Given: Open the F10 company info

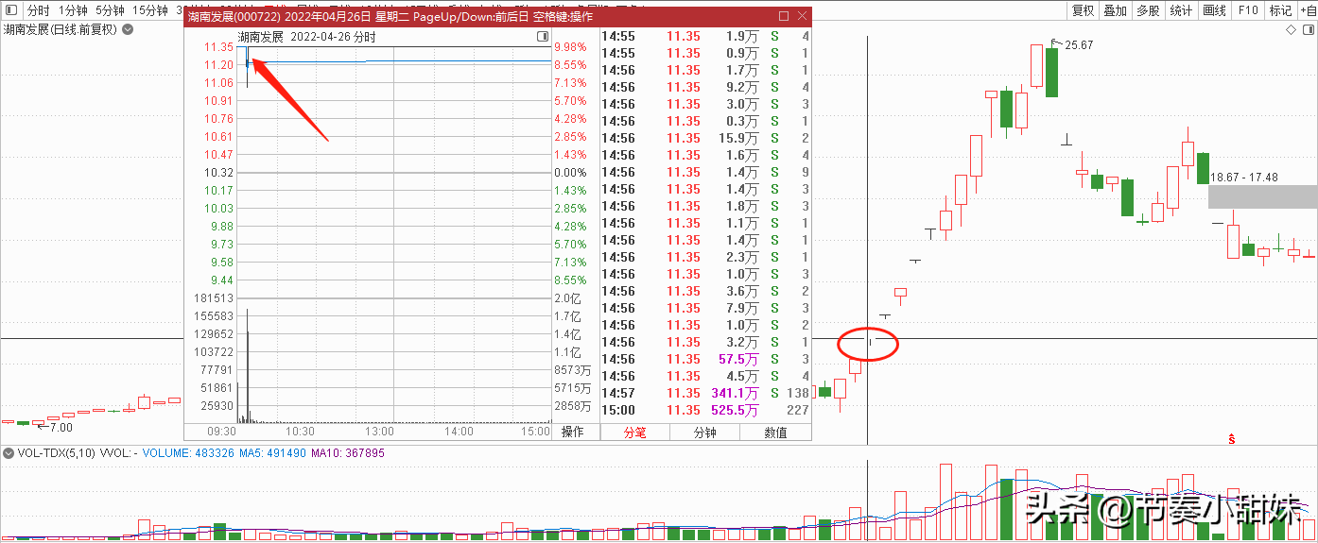Looking at the screenshot, I should pos(1248,10).
